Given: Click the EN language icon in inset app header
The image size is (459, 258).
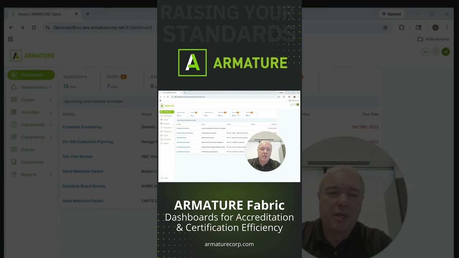Looking at the screenshot, I should 291,105.
